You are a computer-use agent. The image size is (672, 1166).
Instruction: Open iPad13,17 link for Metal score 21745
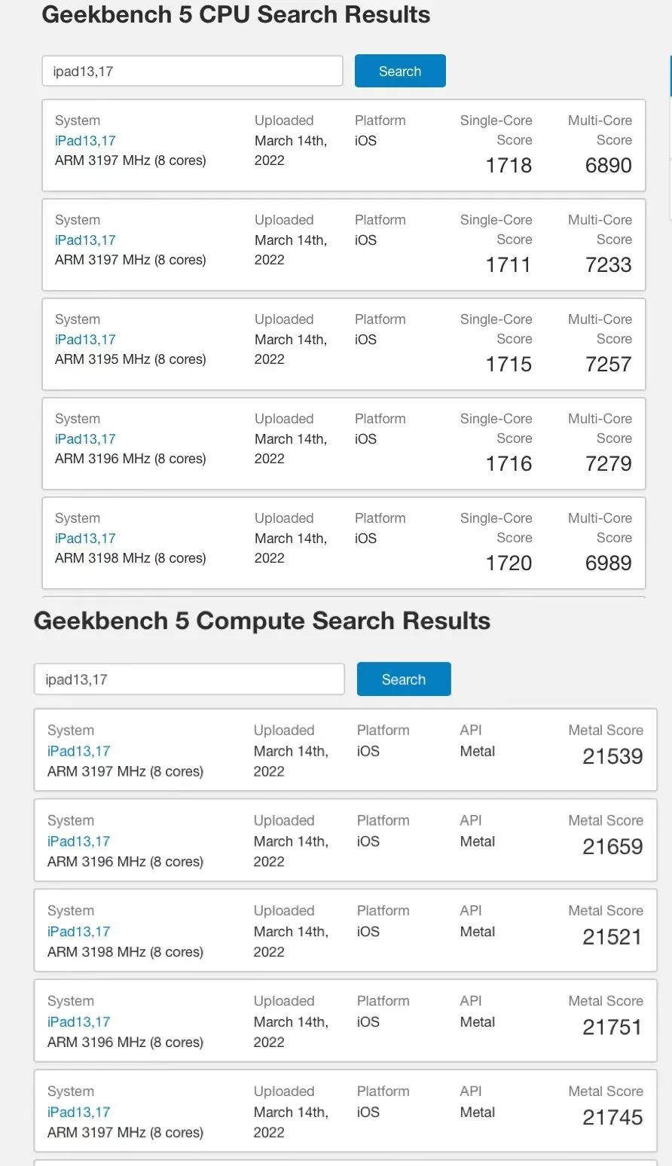click(x=78, y=1113)
